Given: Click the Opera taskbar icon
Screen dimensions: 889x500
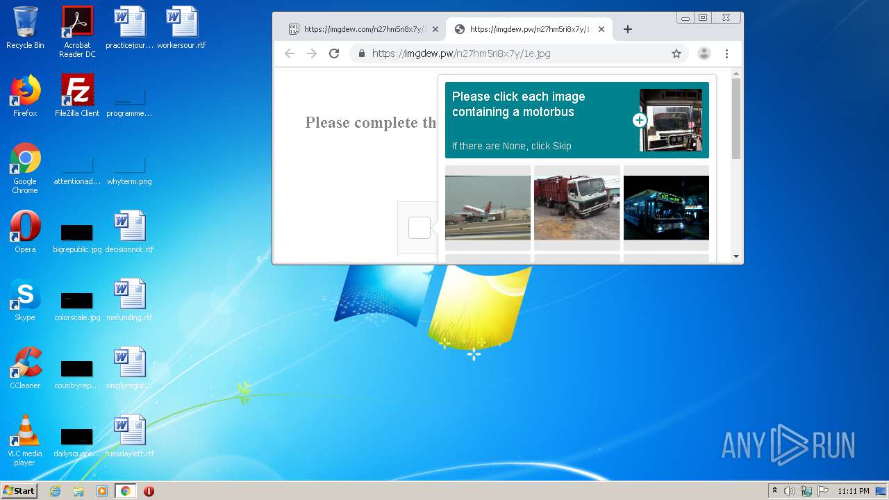Looking at the screenshot, I should click(149, 491).
